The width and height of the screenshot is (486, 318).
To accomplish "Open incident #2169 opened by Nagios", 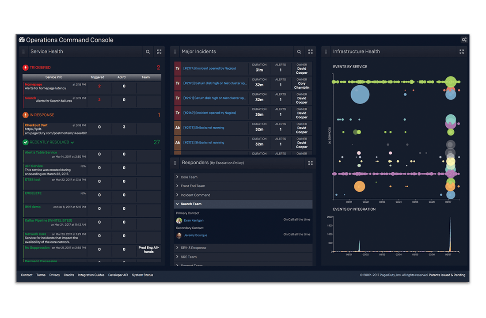I will coord(209,113).
